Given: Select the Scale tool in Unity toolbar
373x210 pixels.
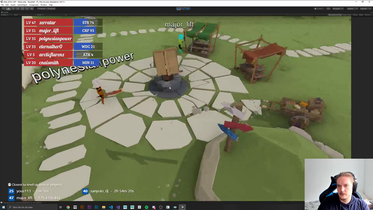Looking at the screenshot, I should [x=17, y=9].
